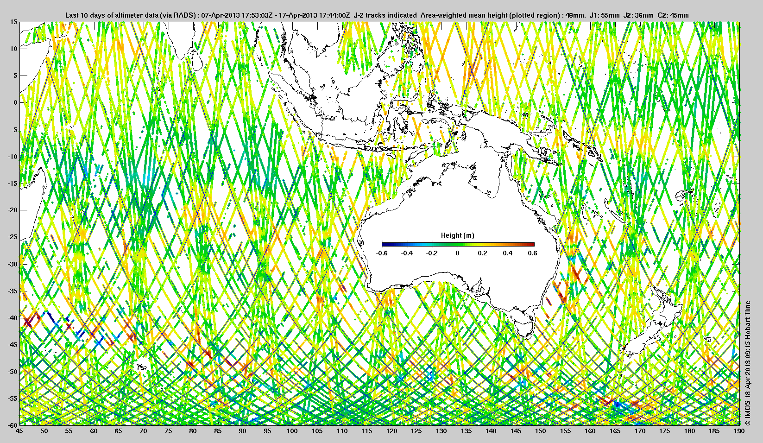Click longitude tick label '190' on bottom axis
The width and height of the screenshot is (763, 443).
(x=739, y=431)
